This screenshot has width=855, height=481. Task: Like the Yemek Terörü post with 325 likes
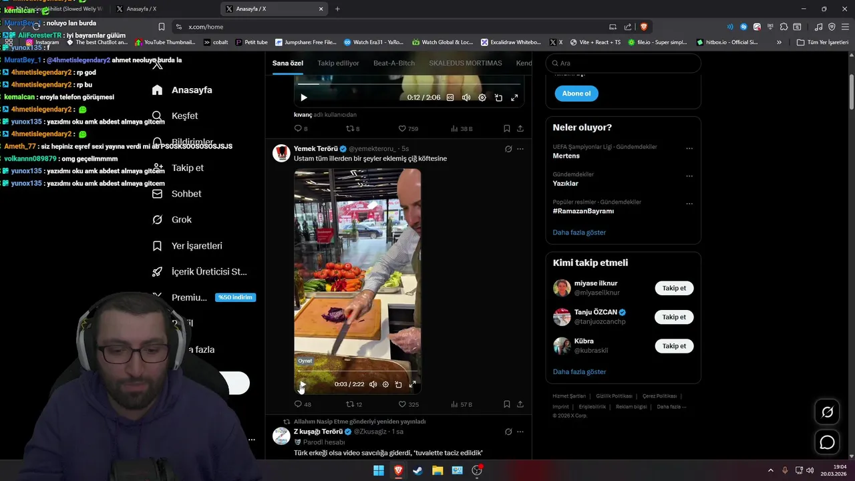click(x=408, y=404)
